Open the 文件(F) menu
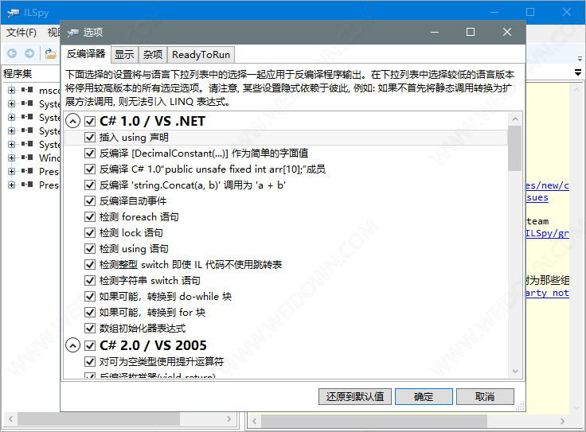 point(21,33)
